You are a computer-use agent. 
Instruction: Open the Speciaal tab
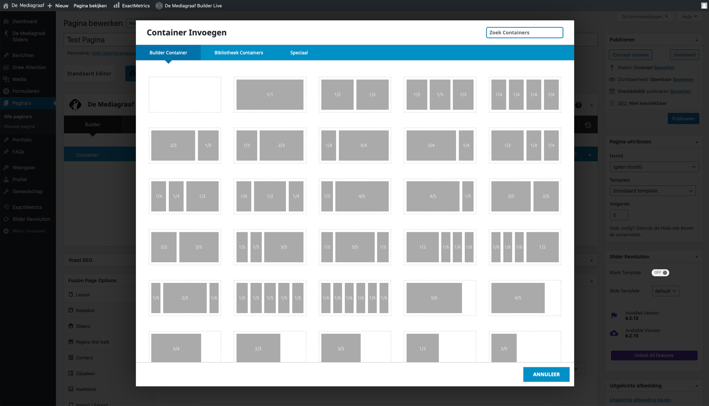tap(299, 52)
